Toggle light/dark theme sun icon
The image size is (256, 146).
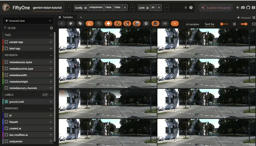point(237,7)
